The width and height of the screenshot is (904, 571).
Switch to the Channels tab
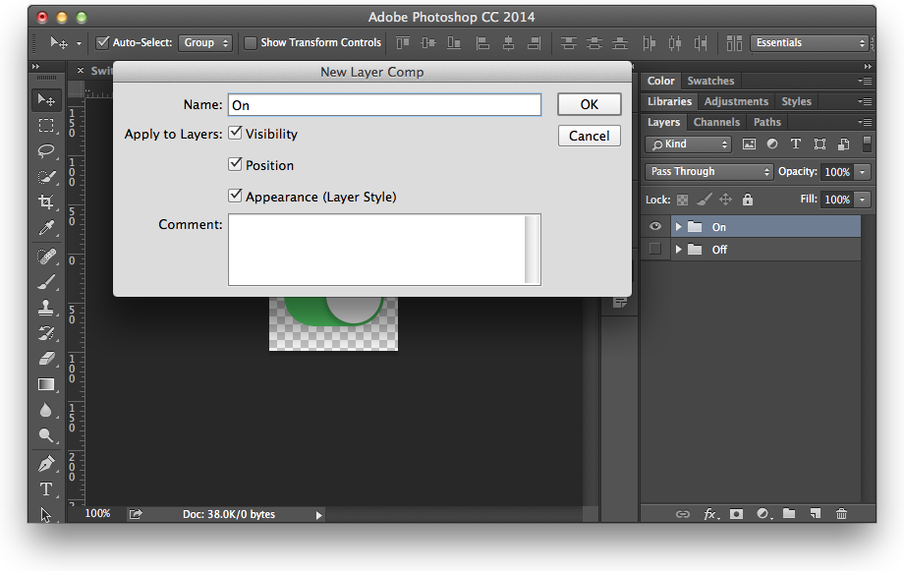coord(716,122)
